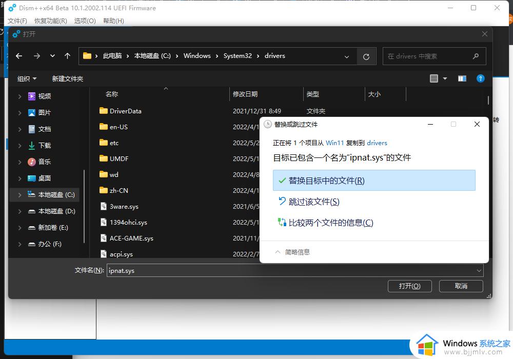The image size is (513, 359).
Task: Go up one folder level with up arrow
Action: [x=67, y=56]
